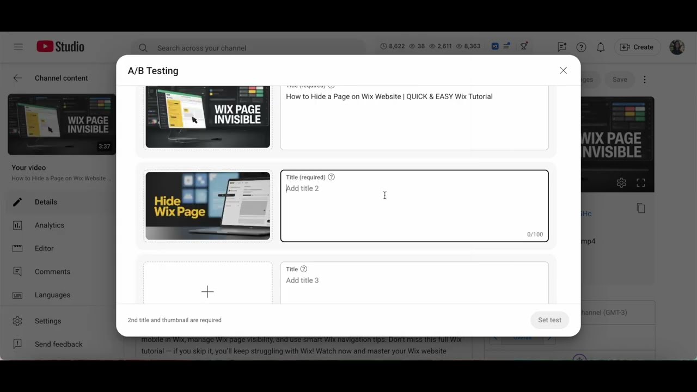Viewport: 697px width, 392px height.
Task: Go back using the Channel content arrow
Action: tap(17, 78)
